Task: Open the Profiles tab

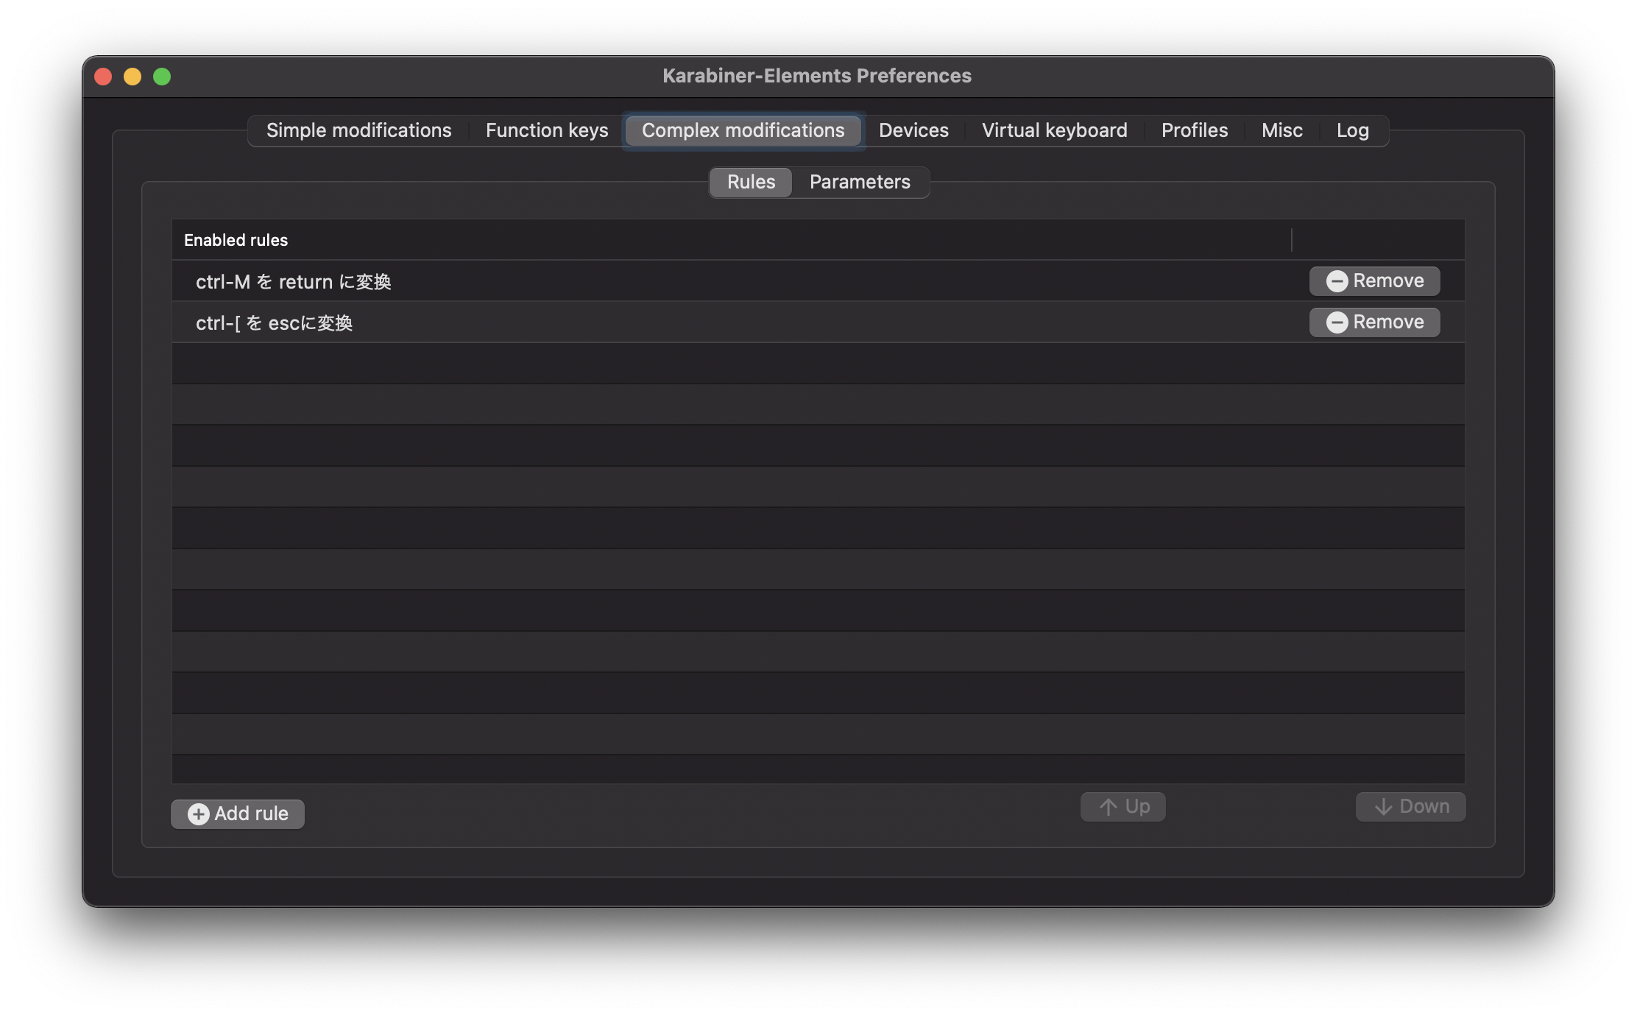Action: coord(1194,130)
